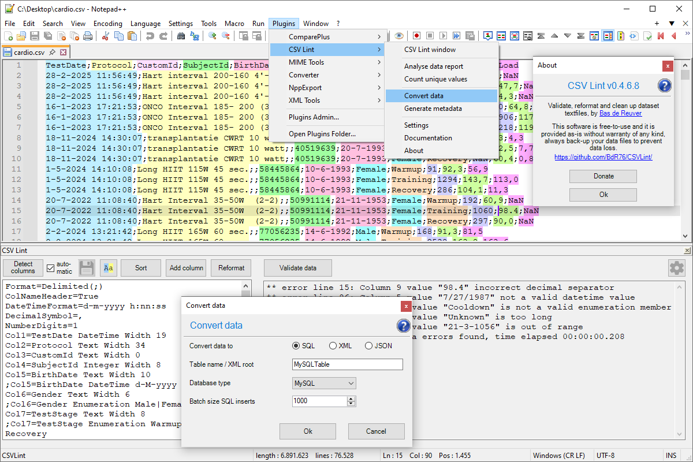693x462 pixels.
Task: Open the github.com CSVLint link
Action: coord(603,157)
